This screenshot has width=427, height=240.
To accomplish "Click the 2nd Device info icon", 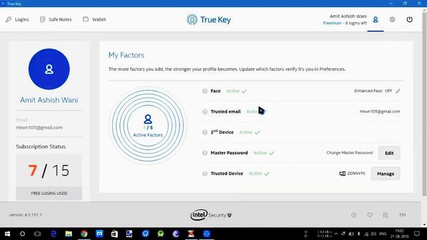I will (x=205, y=132).
